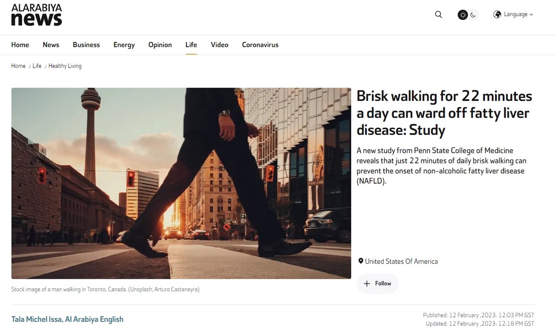Screen dimensions: 555x332
Task: Open the Business section
Action: pyautogui.click(x=86, y=45)
